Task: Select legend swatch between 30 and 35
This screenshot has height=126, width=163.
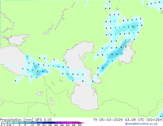Action: pyautogui.click(x=58, y=123)
